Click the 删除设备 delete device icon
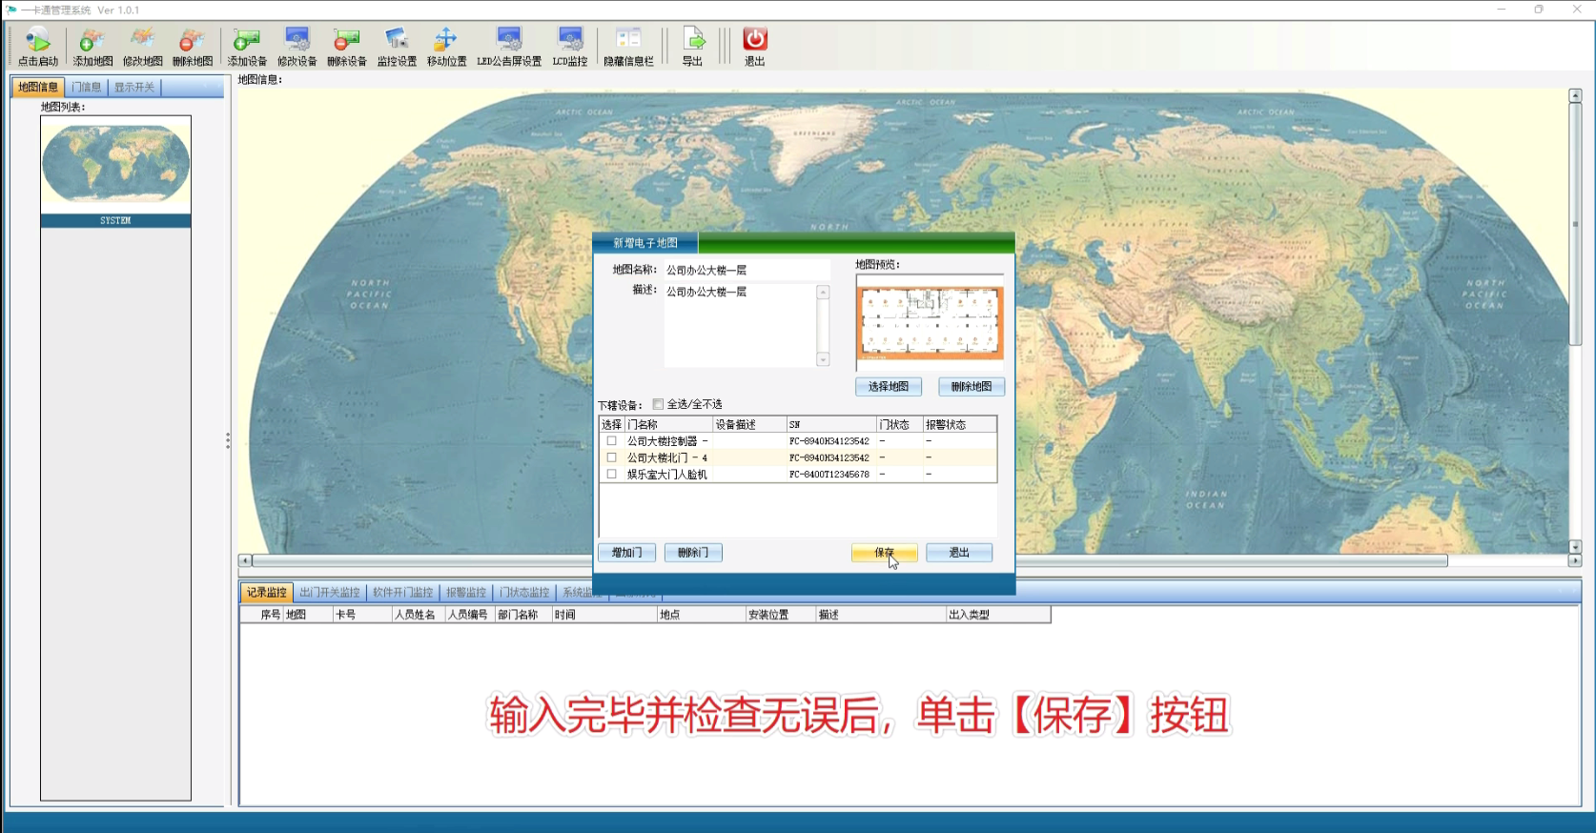1596x833 pixels. (346, 46)
